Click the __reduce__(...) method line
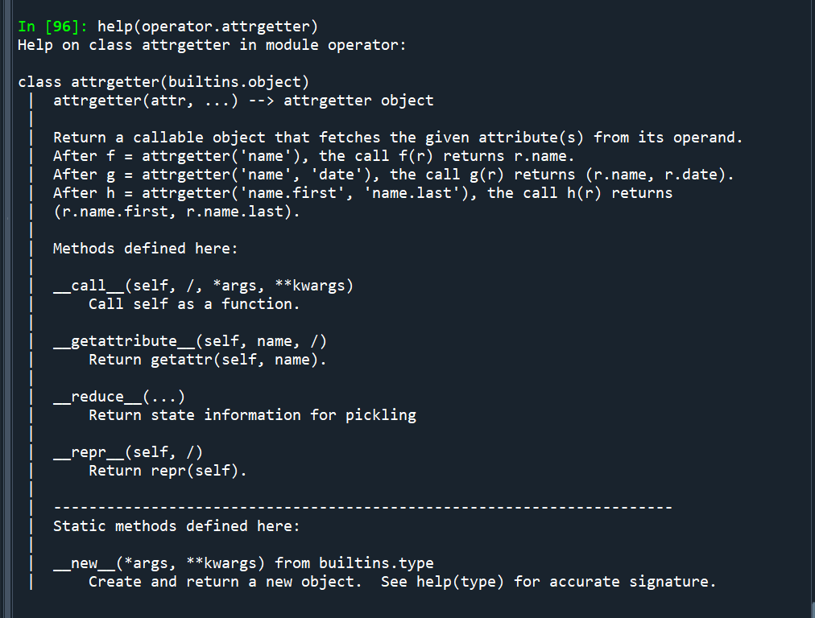815x618 pixels. click(x=119, y=397)
